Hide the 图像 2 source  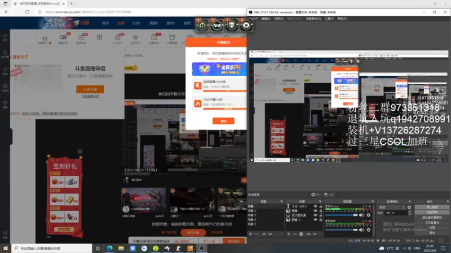315,219
